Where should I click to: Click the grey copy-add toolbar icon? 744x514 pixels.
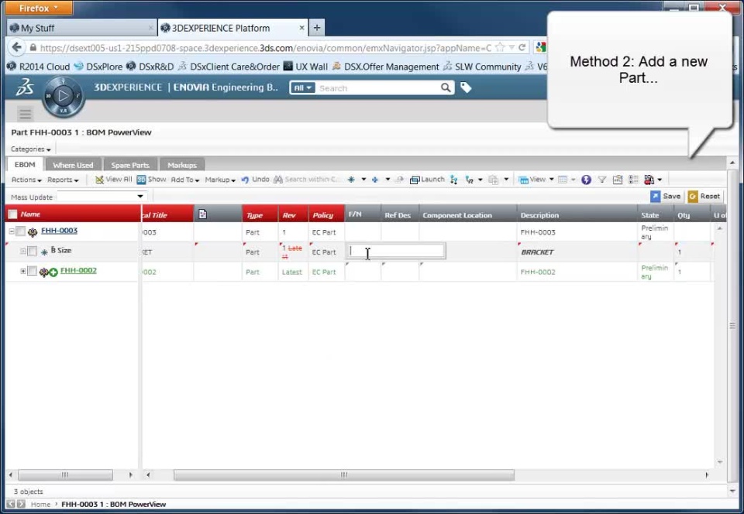(x=494, y=180)
